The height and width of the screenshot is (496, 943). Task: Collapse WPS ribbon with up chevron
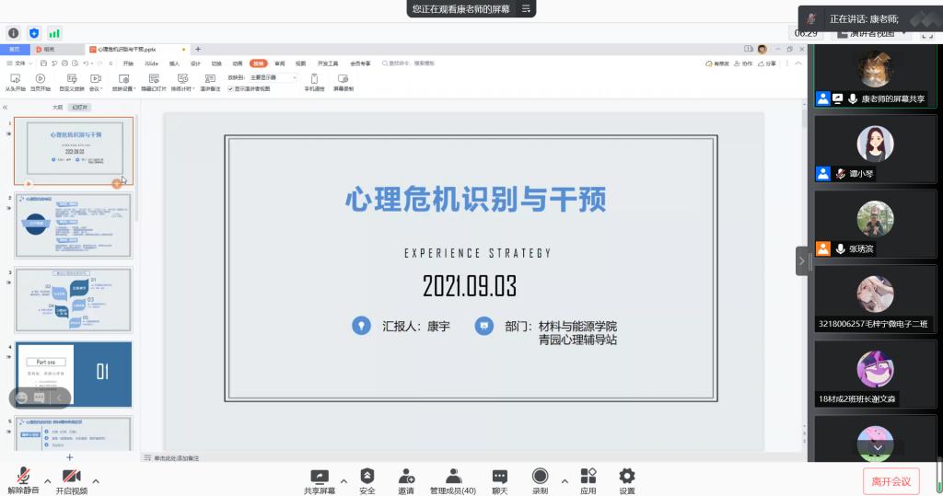[x=798, y=63]
